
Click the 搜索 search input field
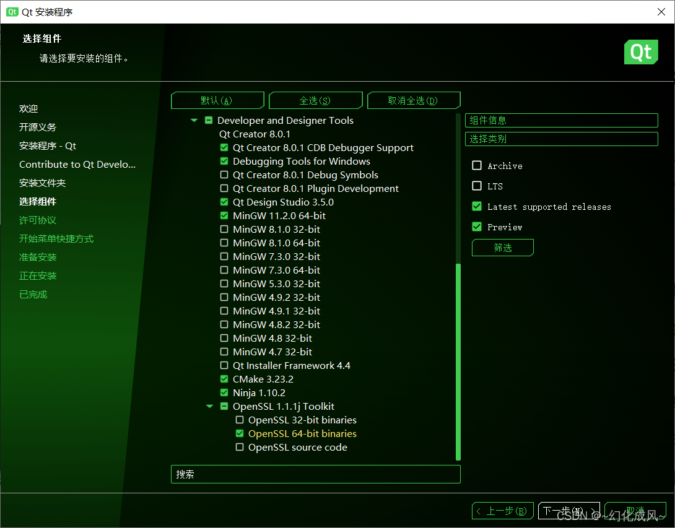click(315, 474)
